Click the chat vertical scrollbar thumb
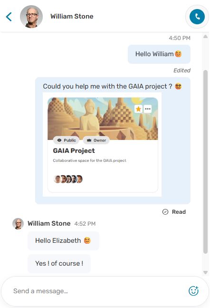The width and height of the screenshot is (210, 308). [x=206, y=162]
